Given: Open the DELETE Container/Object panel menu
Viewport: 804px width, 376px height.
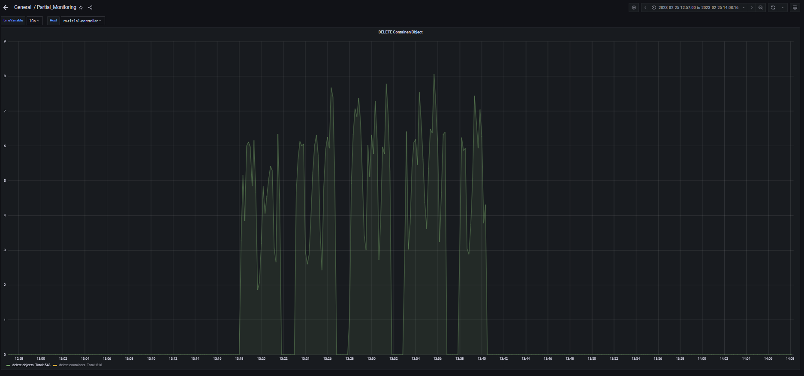Looking at the screenshot, I should 400,32.
